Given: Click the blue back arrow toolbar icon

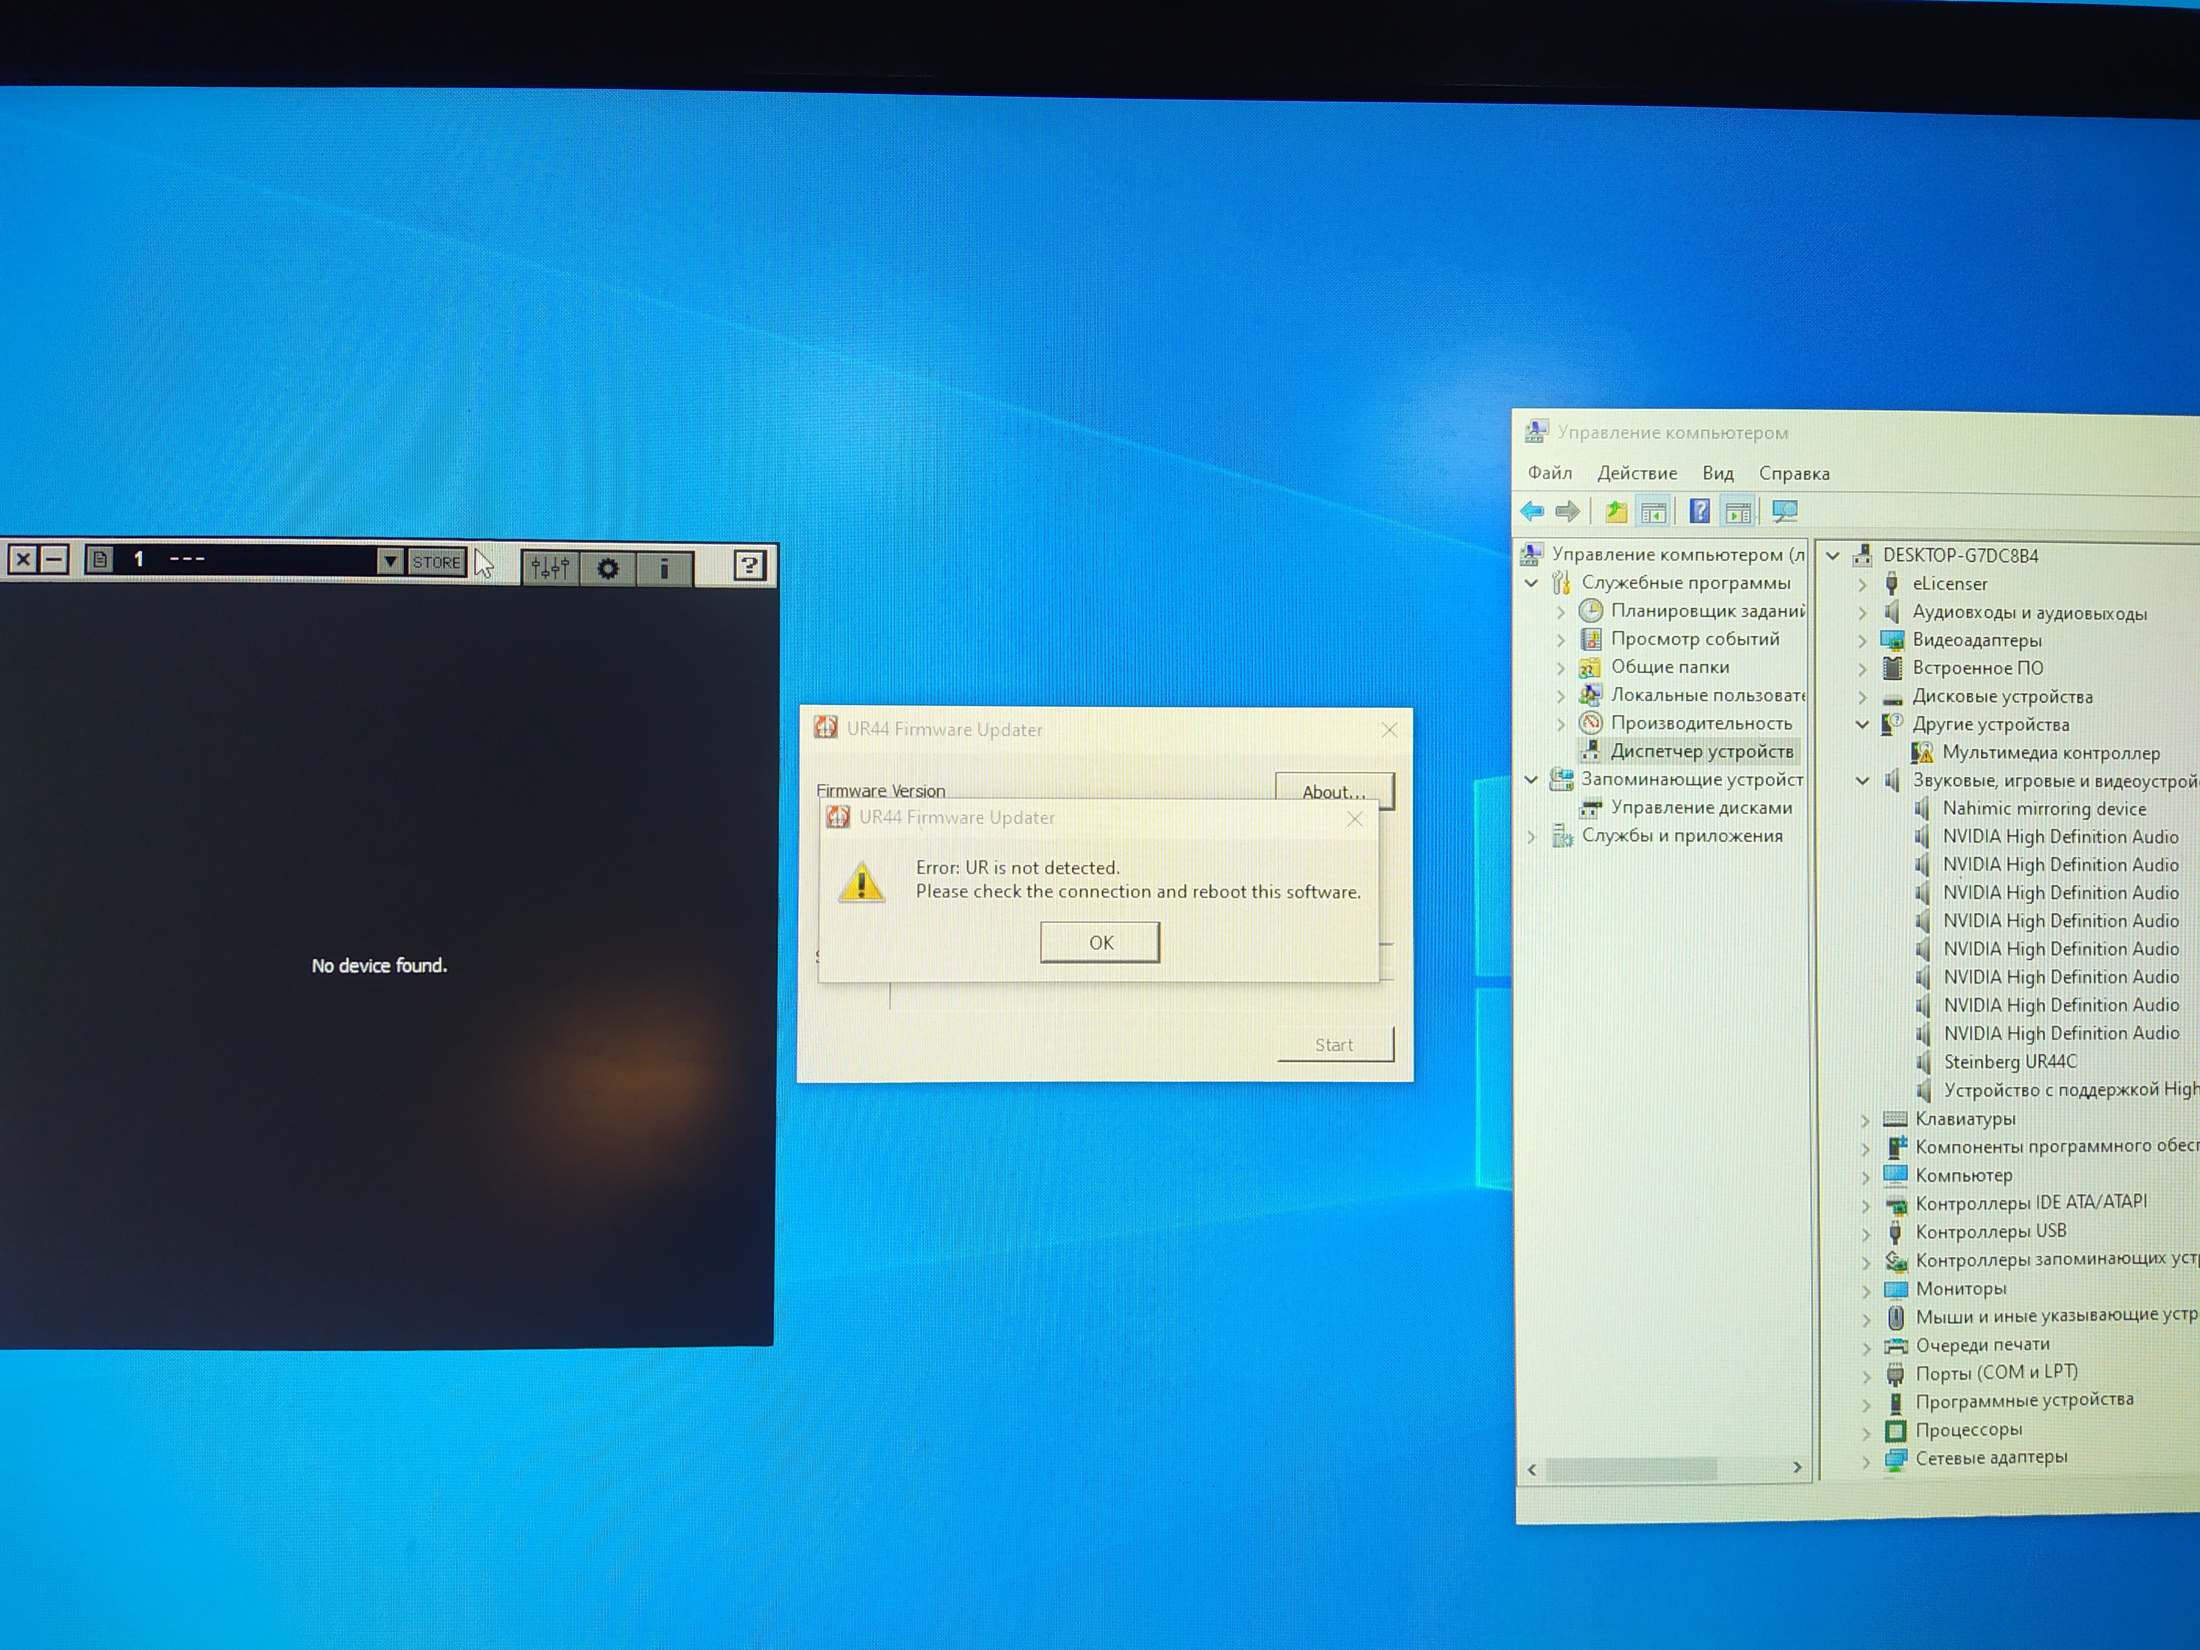Looking at the screenshot, I should (x=1532, y=511).
